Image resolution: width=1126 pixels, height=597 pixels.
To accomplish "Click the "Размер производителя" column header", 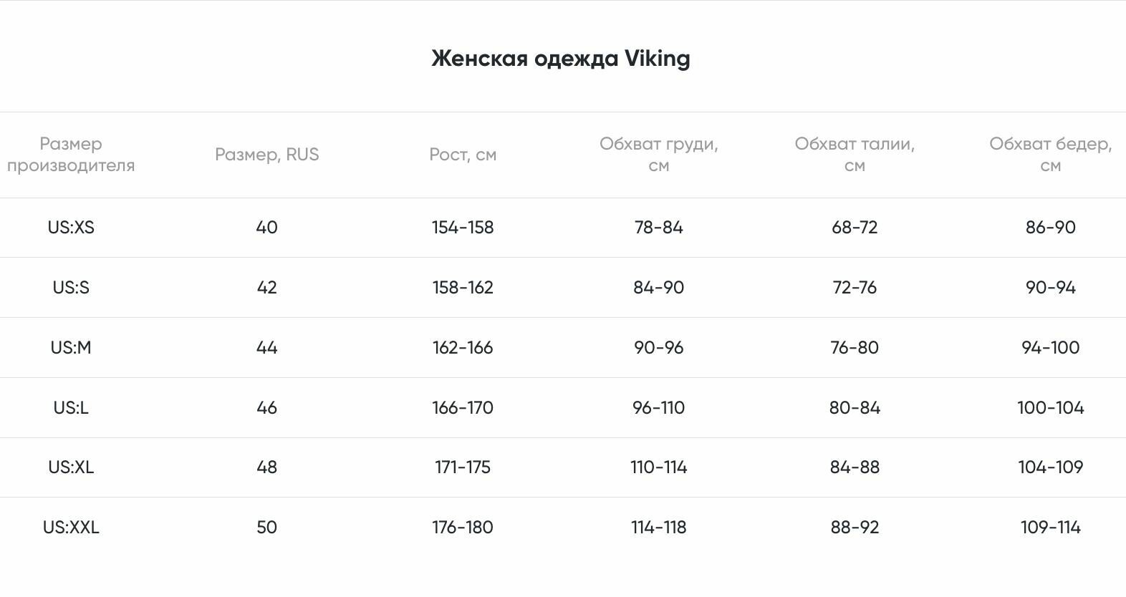I will [71, 155].
